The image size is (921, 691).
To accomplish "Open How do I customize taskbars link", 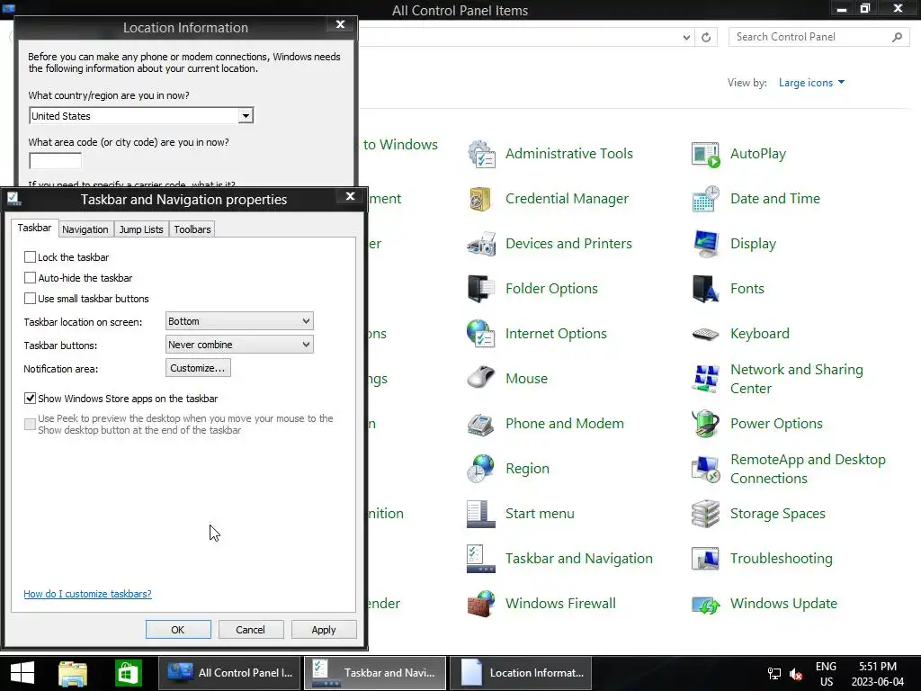I will [x=87, y=594].
